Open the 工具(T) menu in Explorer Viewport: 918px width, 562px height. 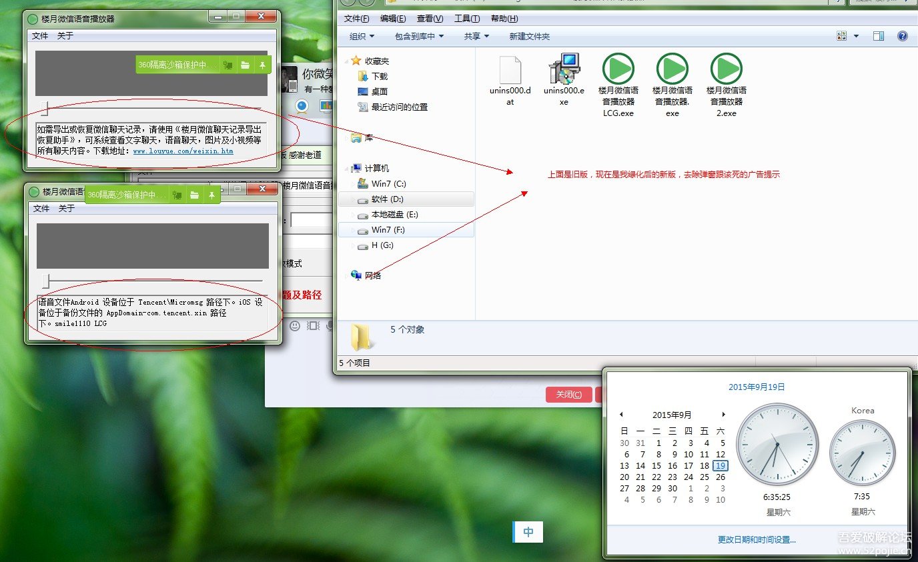466,19
